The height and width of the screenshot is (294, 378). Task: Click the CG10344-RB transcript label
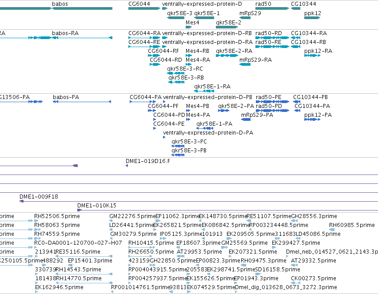pyautogui.click(x=308, y=42)
